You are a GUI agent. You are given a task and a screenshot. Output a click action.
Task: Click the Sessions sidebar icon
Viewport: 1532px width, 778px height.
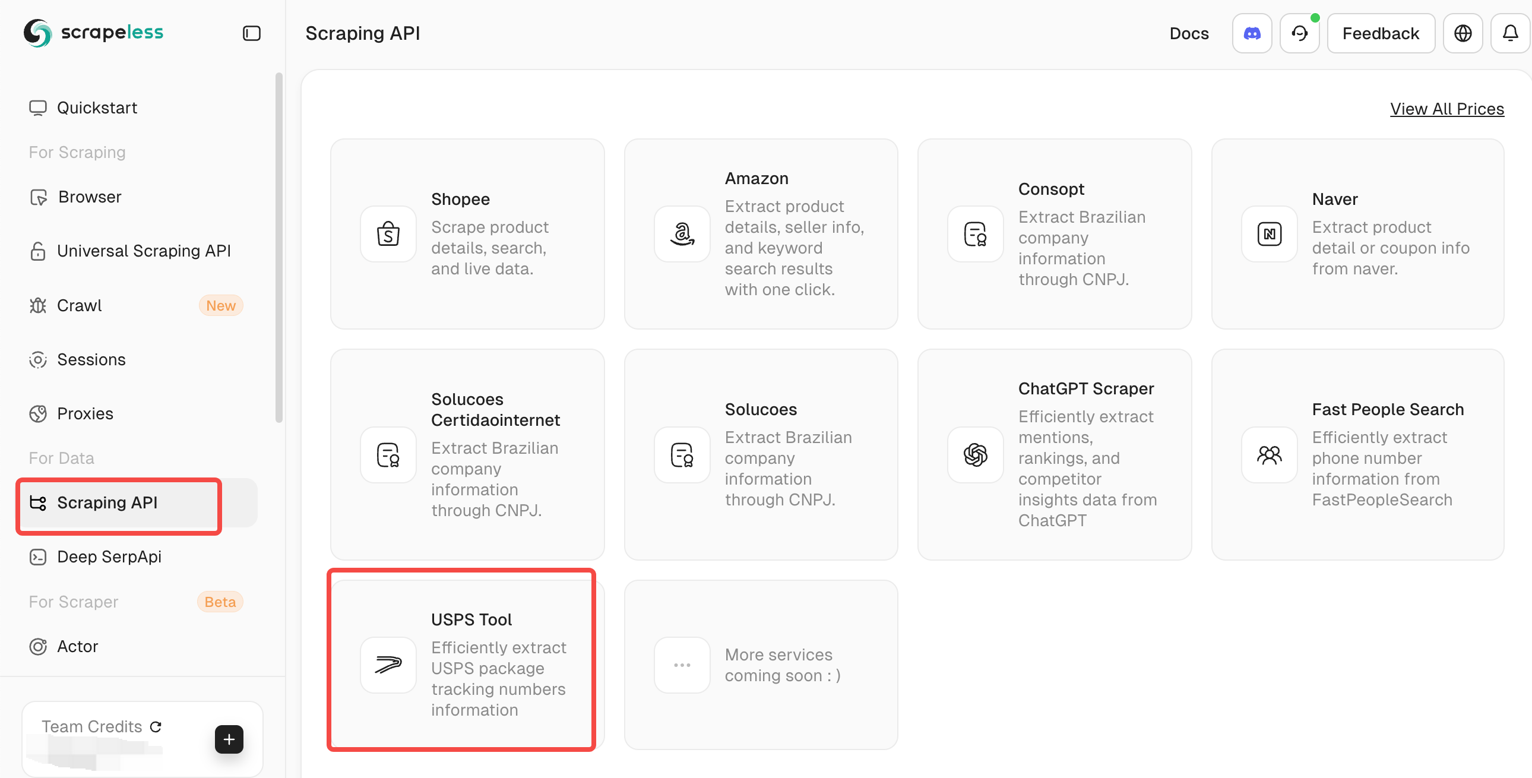pyautogui.click(x=38, y=360)
